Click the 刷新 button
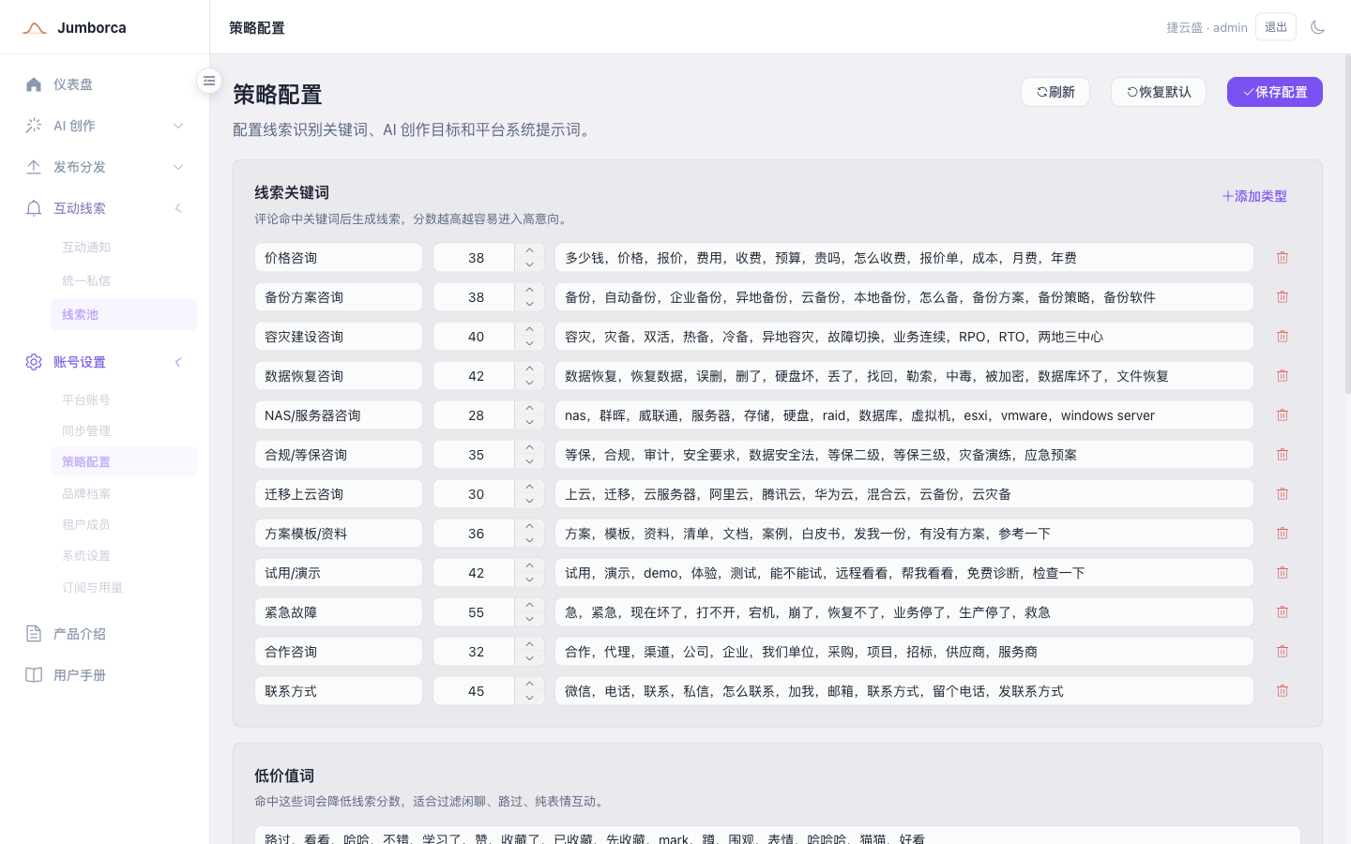Image resolution: width=1351 pixels, height=844 pixels. point(1055,92)
